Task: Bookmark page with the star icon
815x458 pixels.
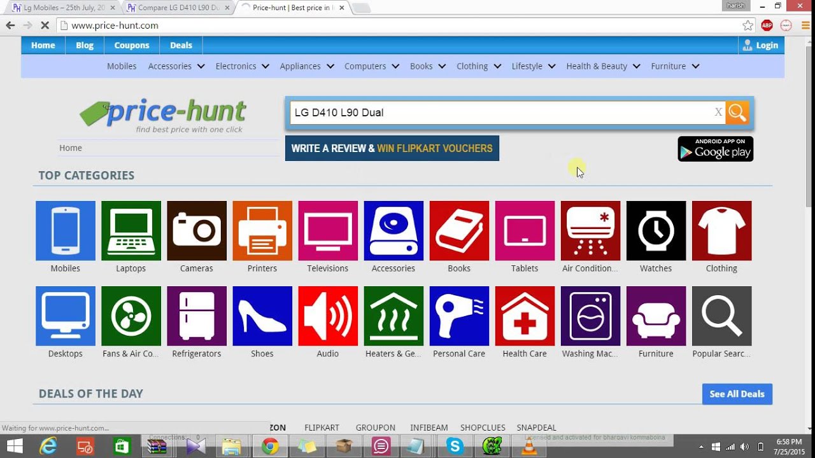Action: pyautogui.click(x=748, y=25)
